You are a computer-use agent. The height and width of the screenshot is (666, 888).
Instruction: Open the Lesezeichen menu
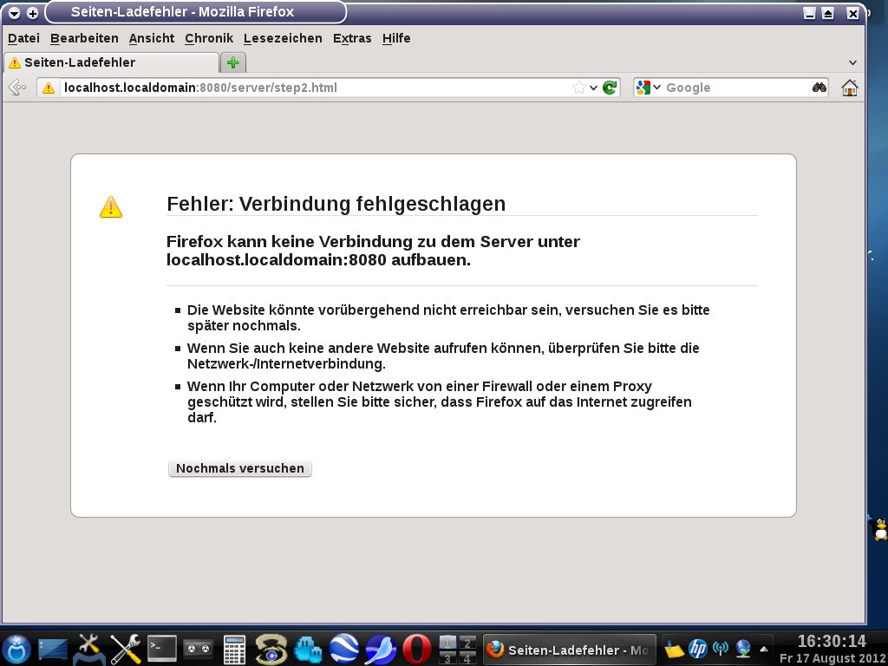click(284, 38)
